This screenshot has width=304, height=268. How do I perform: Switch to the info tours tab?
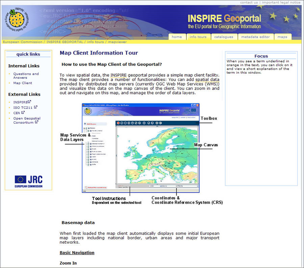click(x=198, y=36)
